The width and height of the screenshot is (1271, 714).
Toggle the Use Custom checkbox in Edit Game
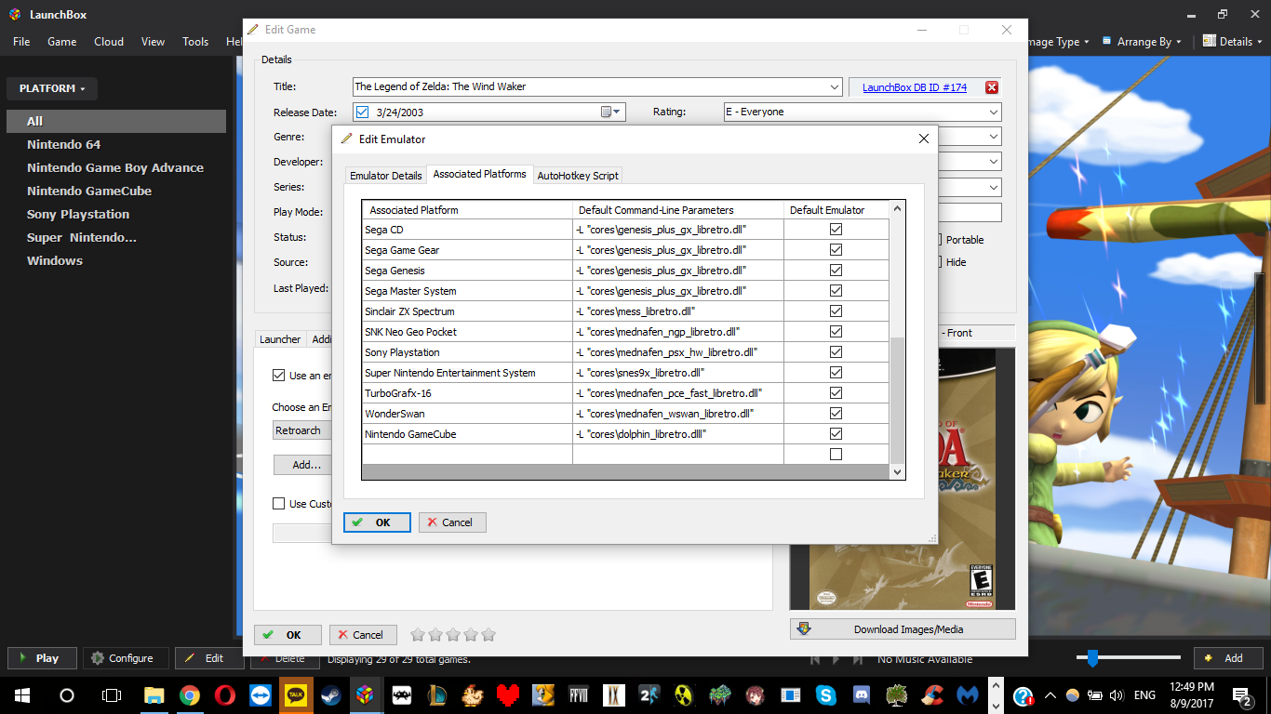pyautogui.click(x=278, y=504)
